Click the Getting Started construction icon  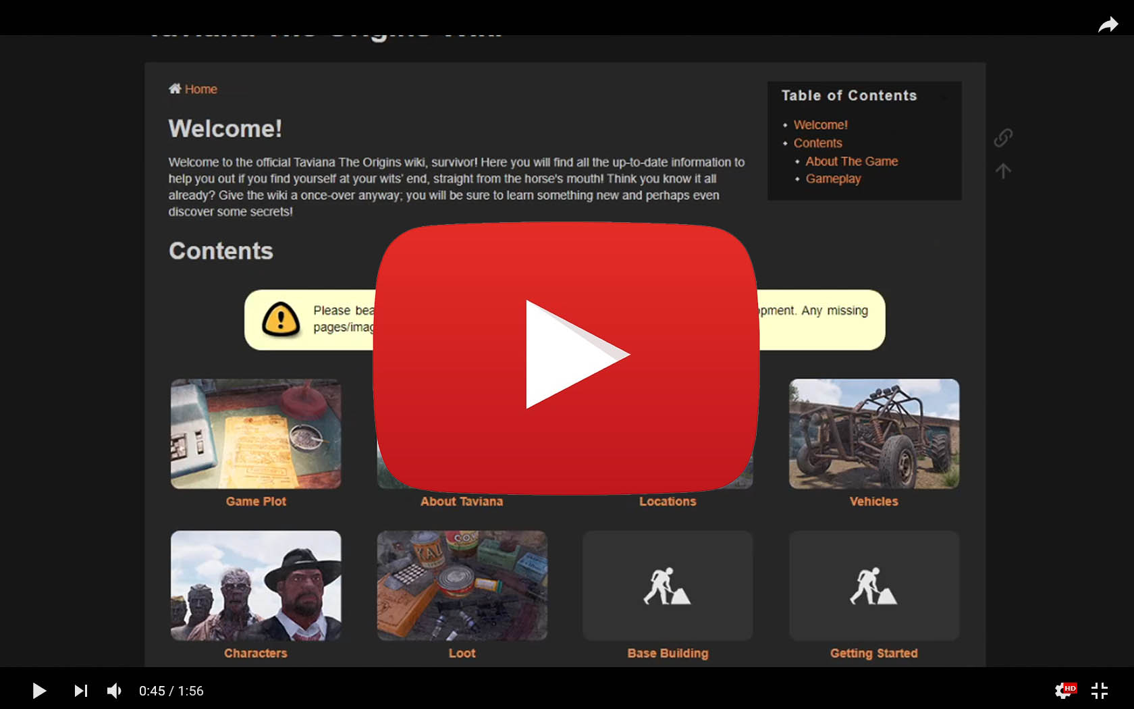click(x=874, y=585)
